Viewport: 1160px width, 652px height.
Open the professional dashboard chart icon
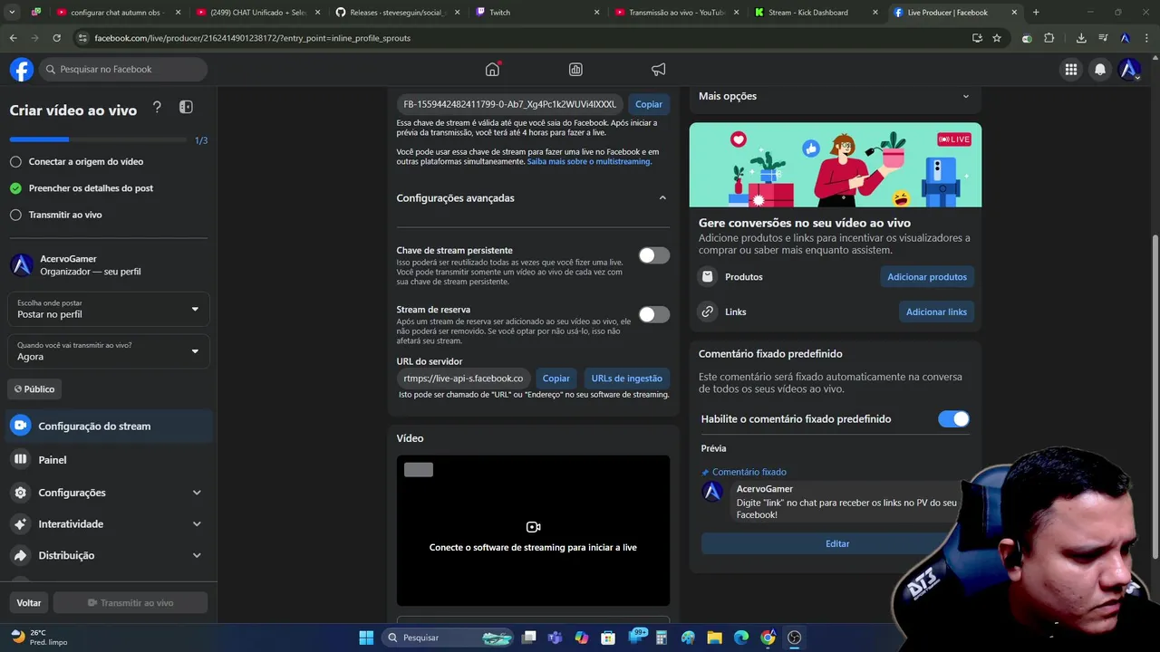coord(575,69)
